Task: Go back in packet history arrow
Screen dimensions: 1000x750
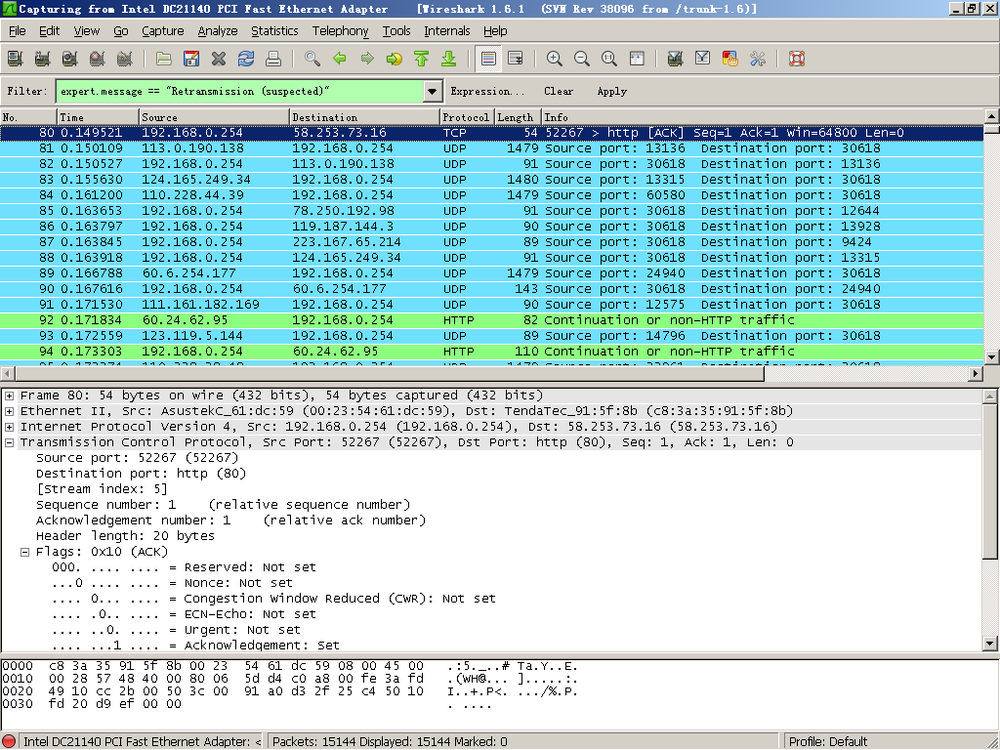Action: pos(340,59)
